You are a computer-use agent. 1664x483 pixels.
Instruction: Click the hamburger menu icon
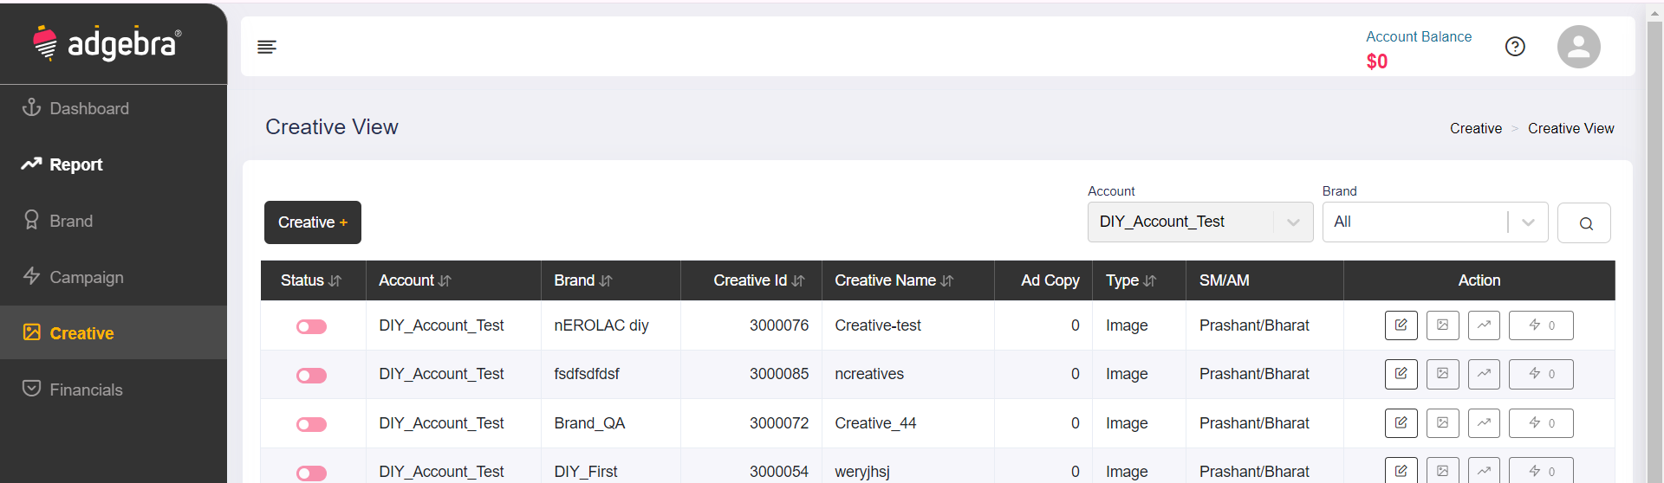(x=267, y=47)
